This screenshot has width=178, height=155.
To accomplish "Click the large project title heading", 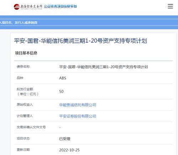I will [x=80, y=41].
